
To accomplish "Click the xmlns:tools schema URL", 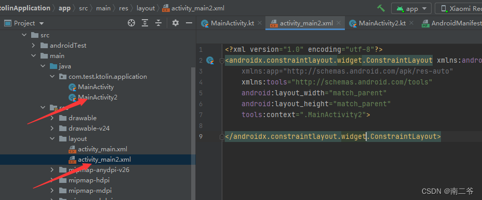I will click(362, 82).
